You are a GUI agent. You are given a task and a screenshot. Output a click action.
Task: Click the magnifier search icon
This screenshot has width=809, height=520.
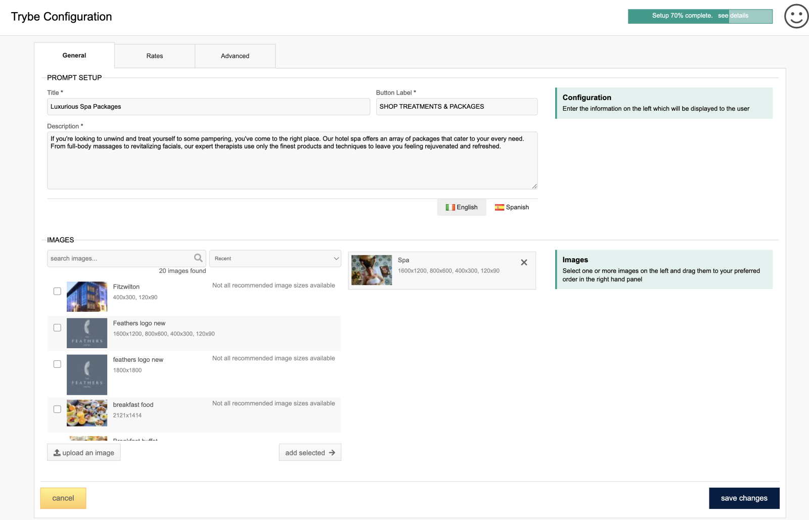[x=198, y=258]
